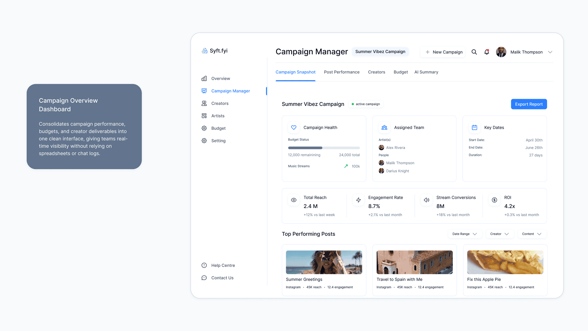The width and height of the screenshot is (588, 331).
Task: Open the Travel to Spain with Me thumbnail
Action: (x=415, y=262)
